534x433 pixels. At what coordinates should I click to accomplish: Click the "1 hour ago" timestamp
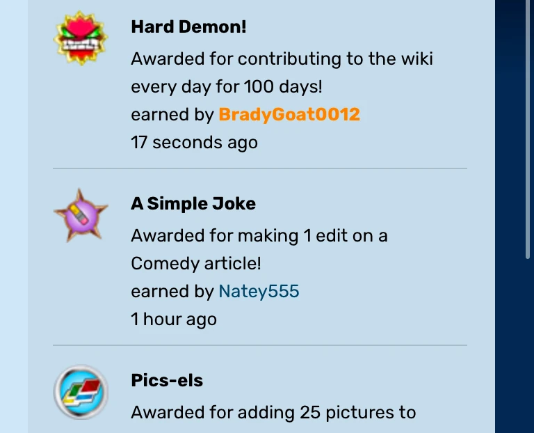[174, 320]
